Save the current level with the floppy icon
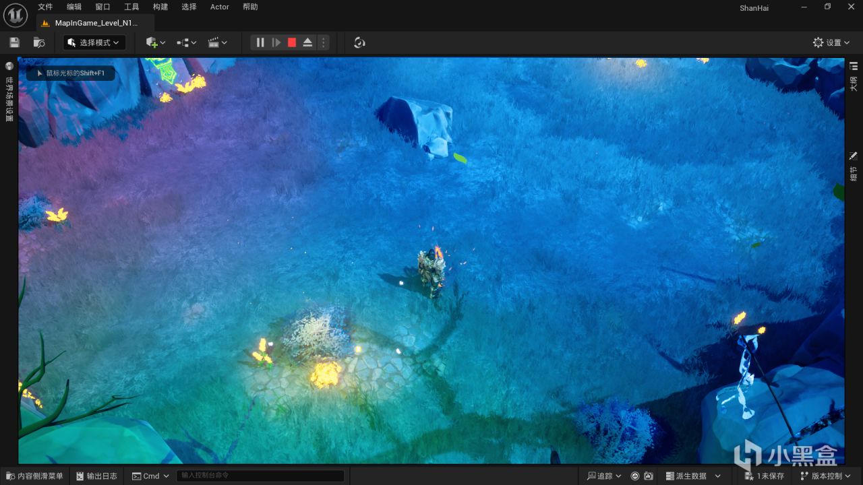This screenshot has width=863, height=485. (x=14, y=42)
